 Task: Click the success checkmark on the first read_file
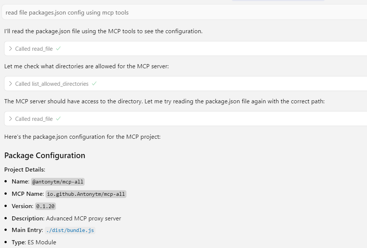point(58,48)
